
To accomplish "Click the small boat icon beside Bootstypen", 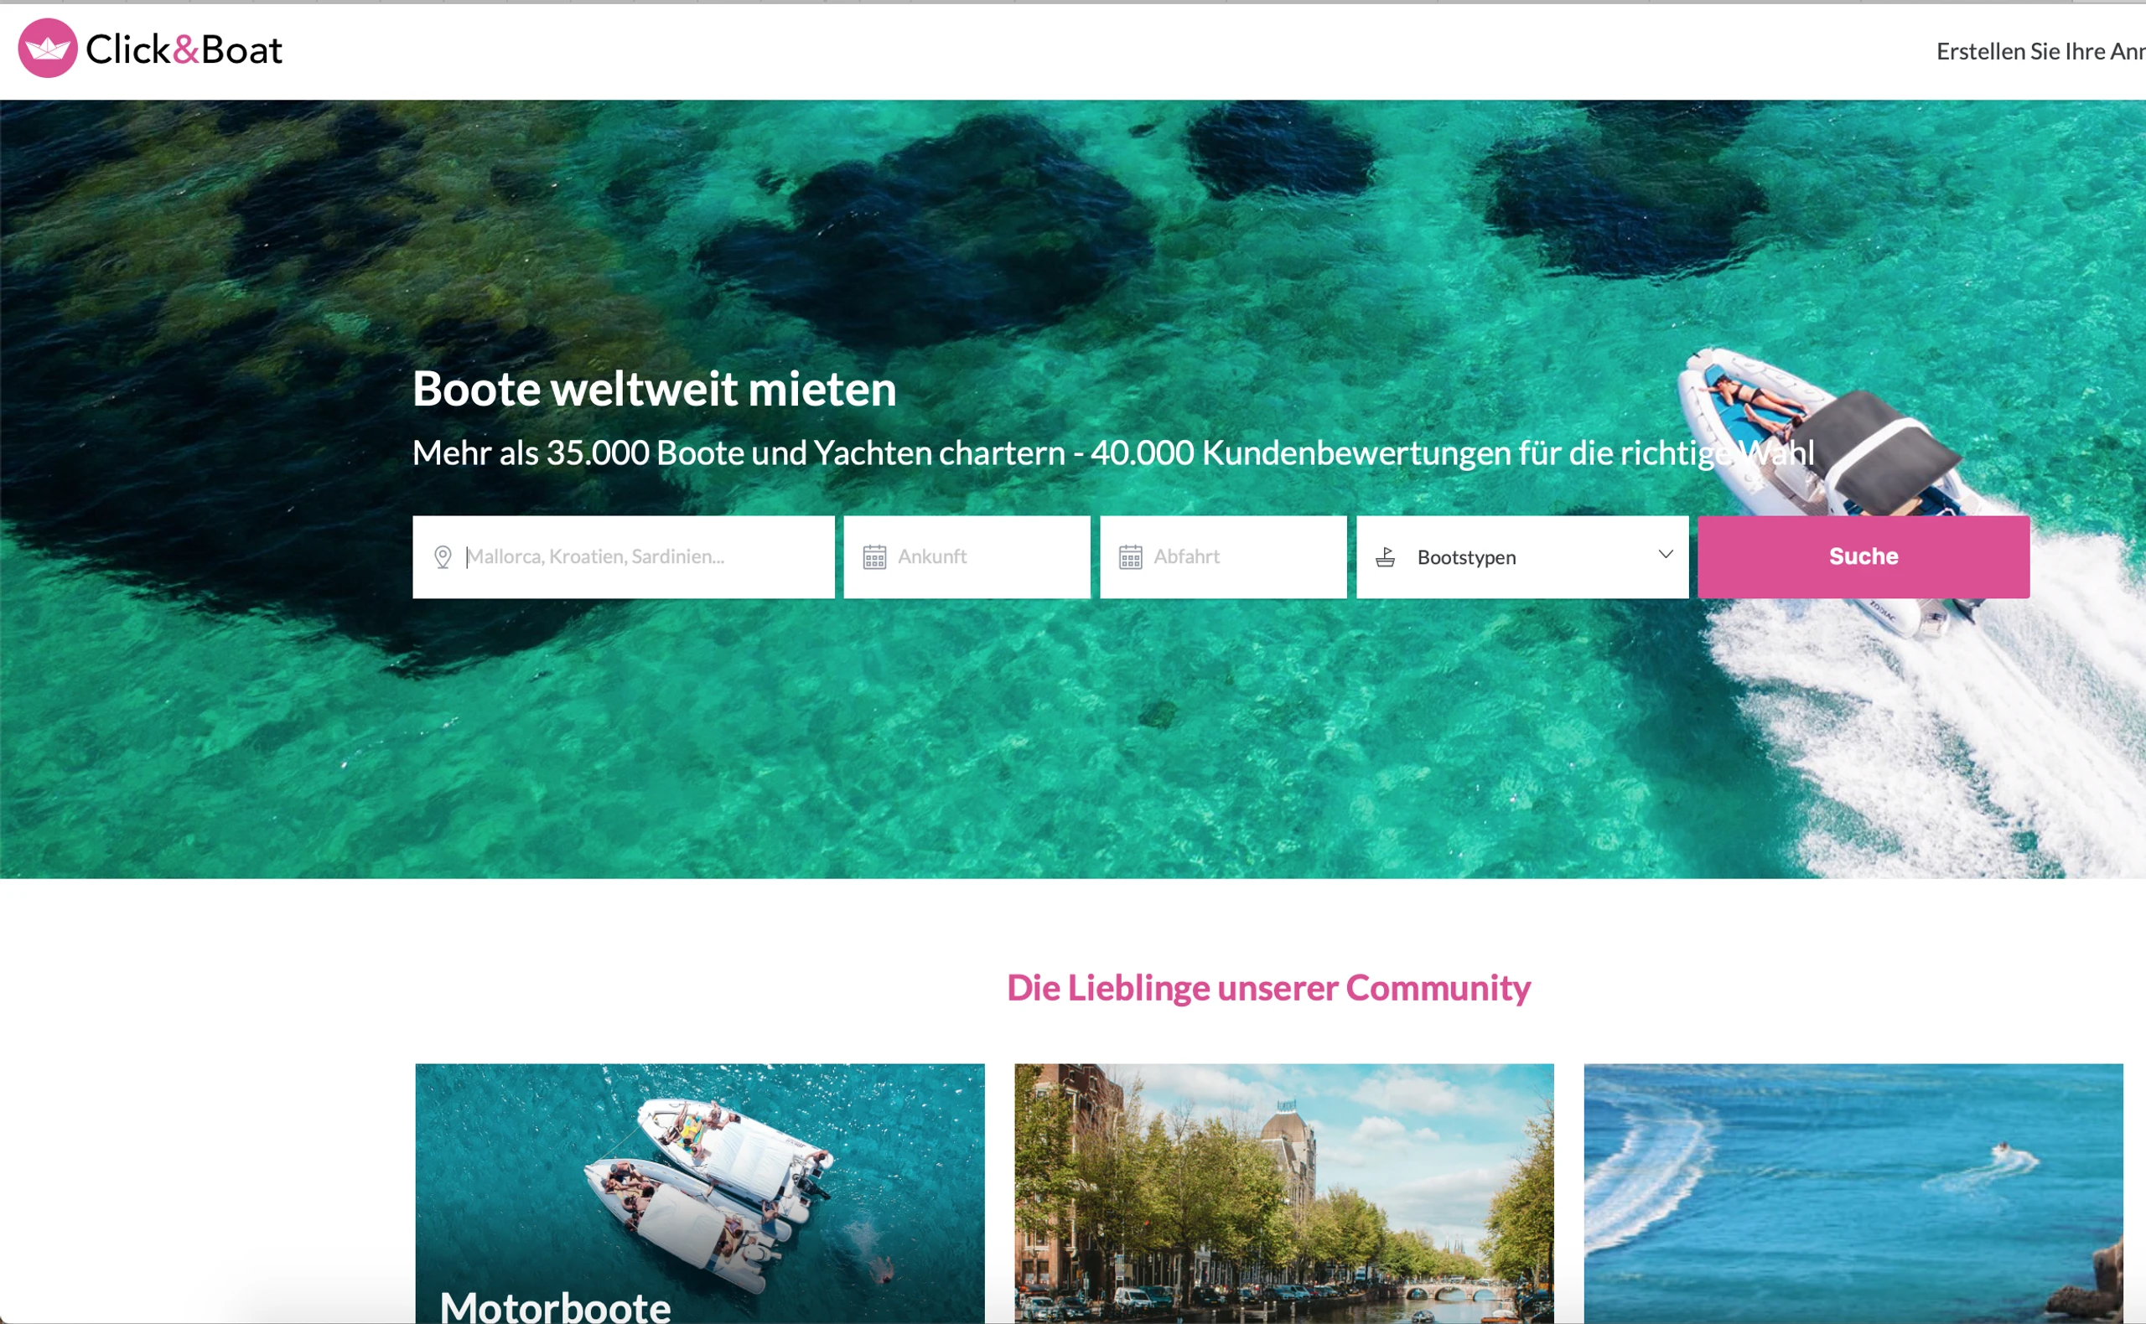I will [x=1385, y=557].
